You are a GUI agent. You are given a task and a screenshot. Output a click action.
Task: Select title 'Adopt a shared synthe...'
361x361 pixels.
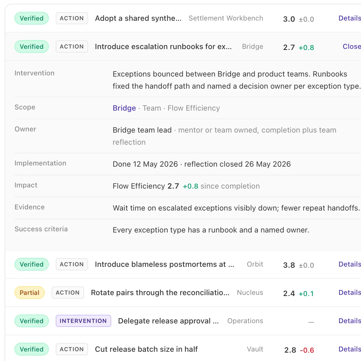(x=138, y=18)
